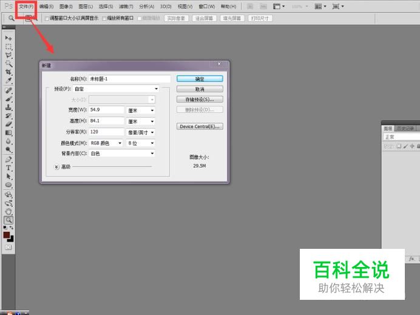Viewport: 420px width, 315px height.
Task: Open Device Central button
Action: pos(200,126)
